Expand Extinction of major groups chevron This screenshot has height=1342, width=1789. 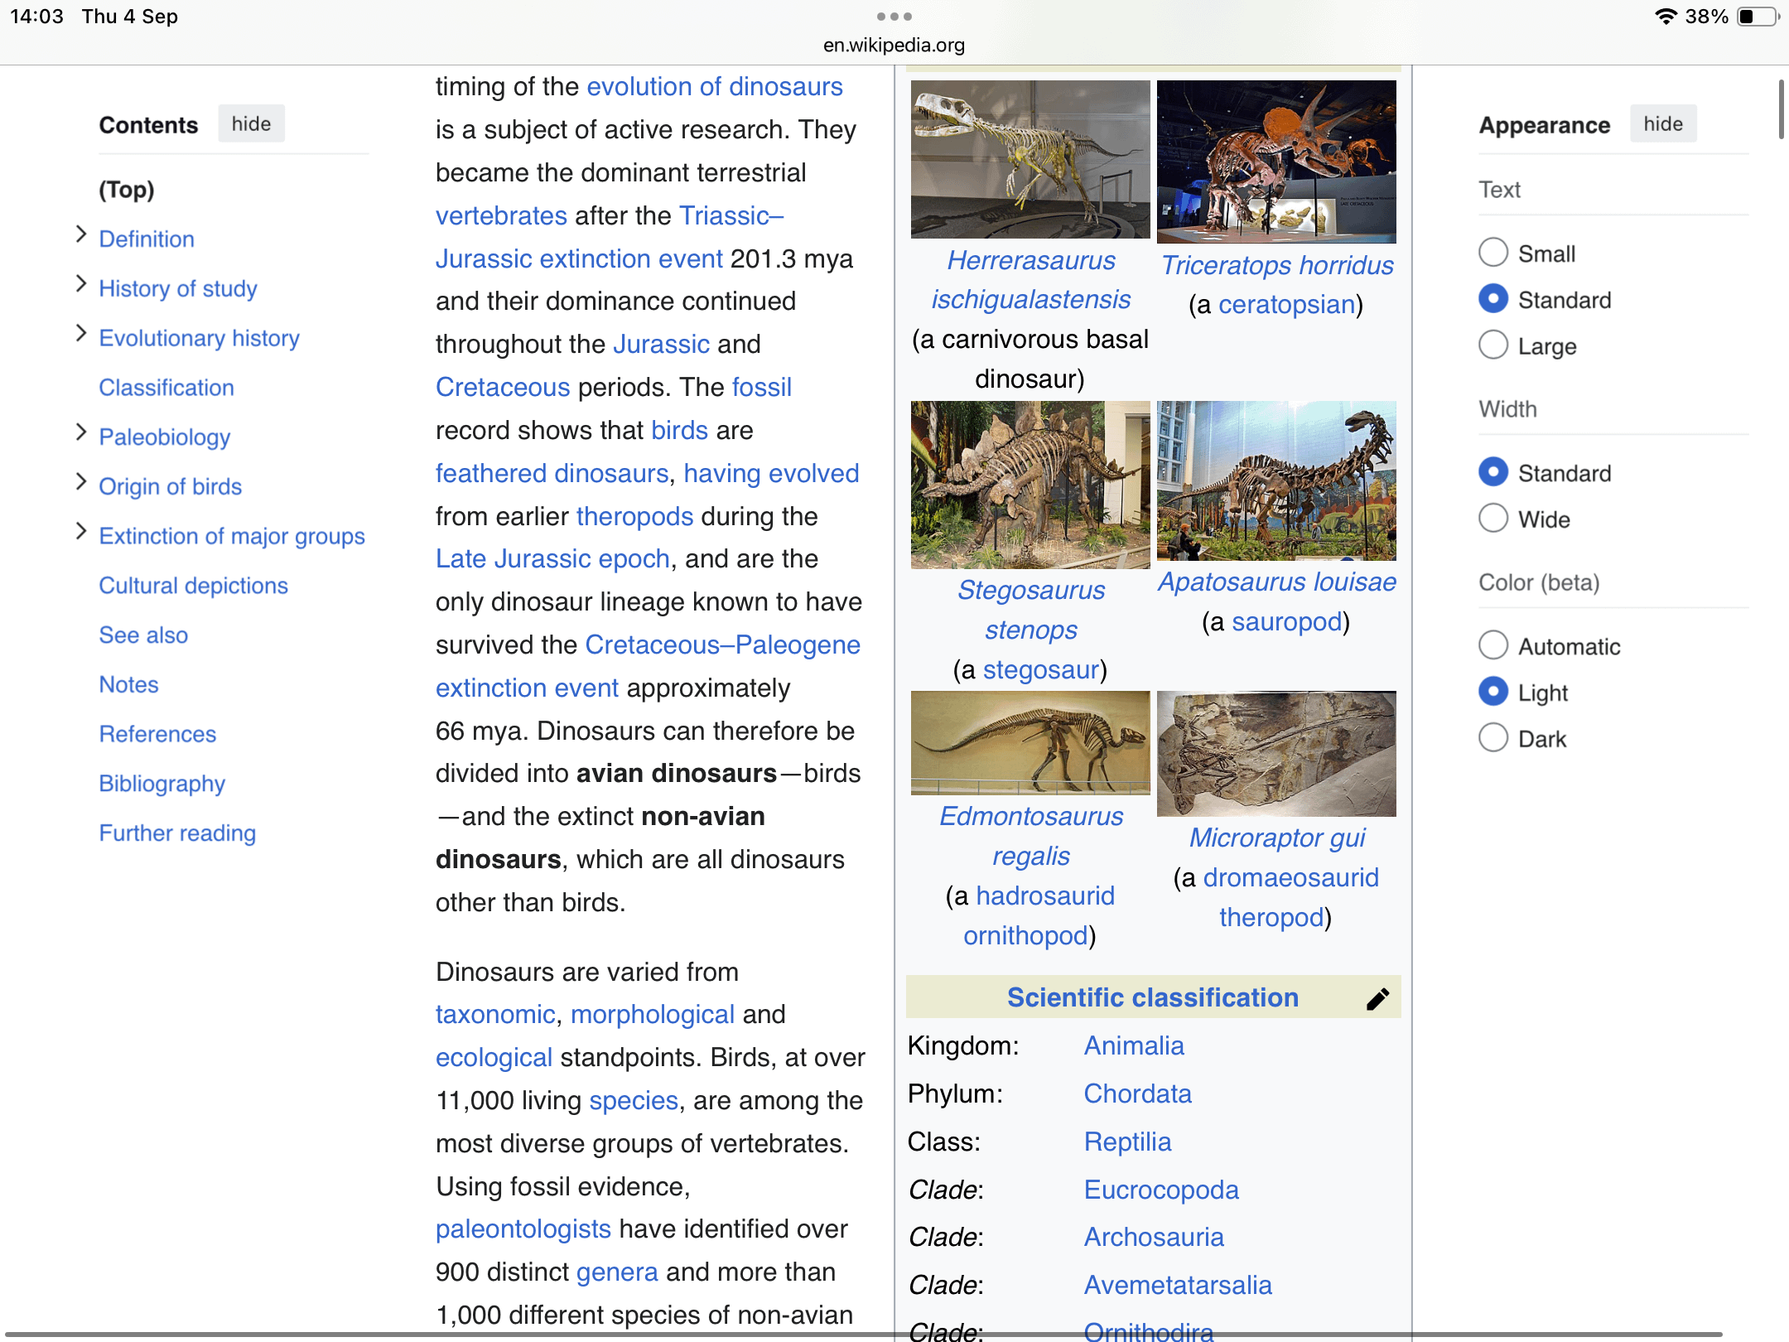coord(80,532)
